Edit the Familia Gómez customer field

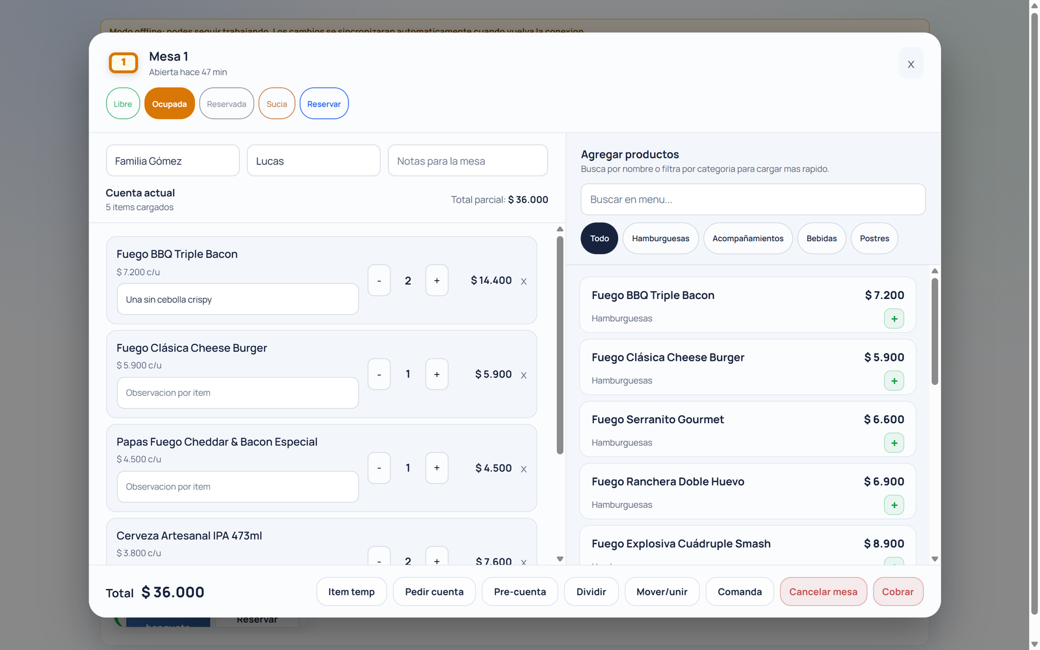pos(173,161)
